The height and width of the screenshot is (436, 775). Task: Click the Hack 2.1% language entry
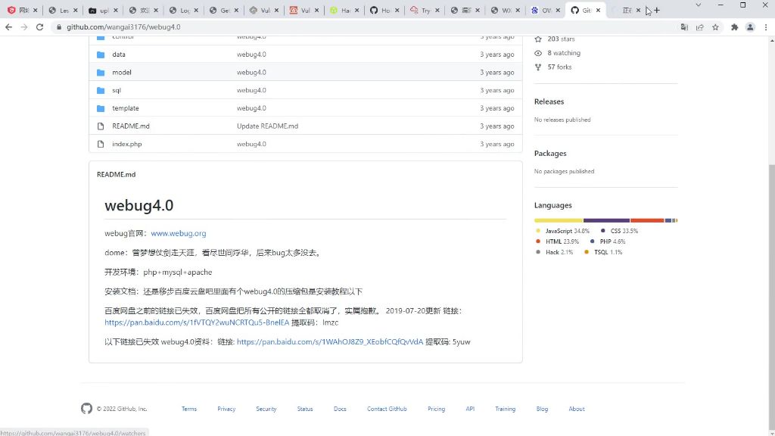pyautogui.click(x=555, y=252)
